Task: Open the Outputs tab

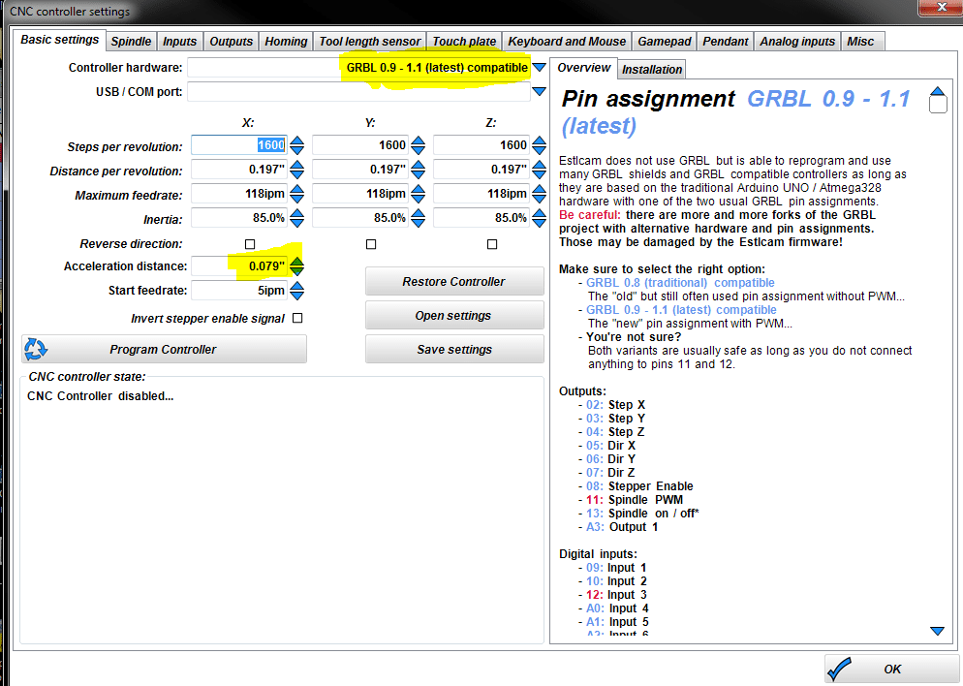Action: 231,41
